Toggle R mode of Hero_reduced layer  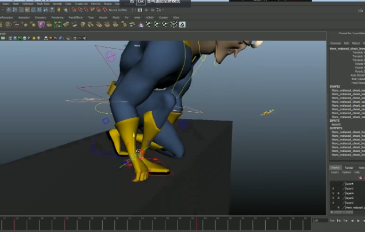click(338, 208)
